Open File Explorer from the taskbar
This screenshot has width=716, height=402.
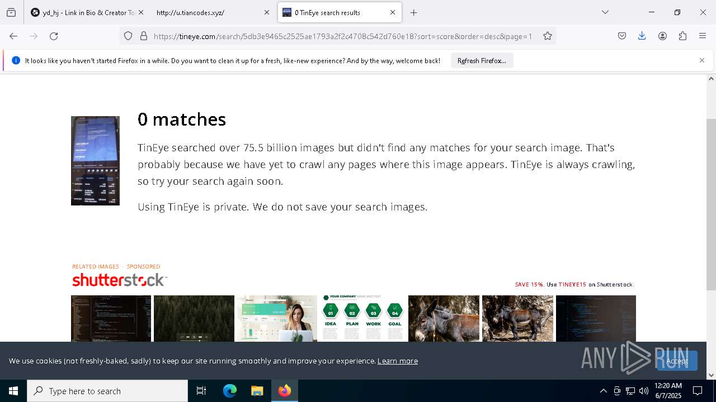tap(257, 391)
